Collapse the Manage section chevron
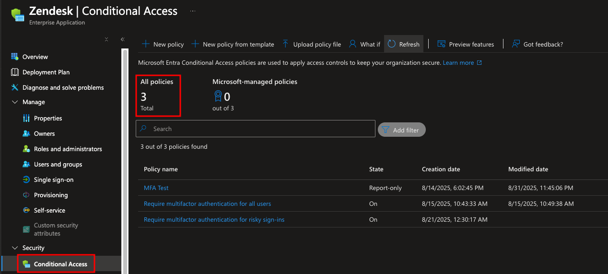 point(14,102)
